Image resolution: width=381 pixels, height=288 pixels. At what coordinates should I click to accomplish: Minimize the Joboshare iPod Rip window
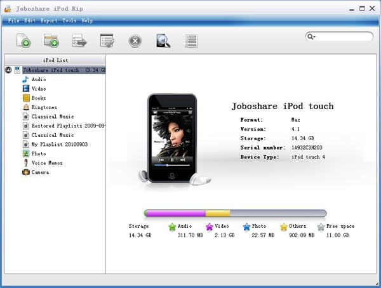351,10
